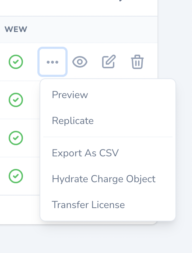The width and height of the screenshot is (192, 253).
Task: Click the third row's green check icon
Action: coord(16,138)
